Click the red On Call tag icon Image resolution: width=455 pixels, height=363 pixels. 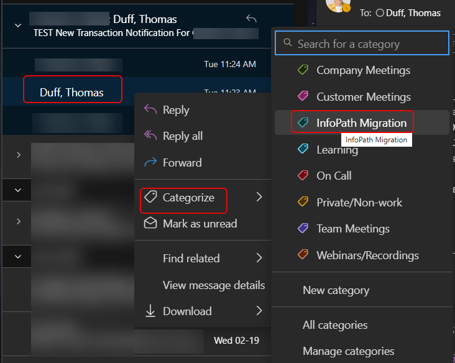point(303,176)
